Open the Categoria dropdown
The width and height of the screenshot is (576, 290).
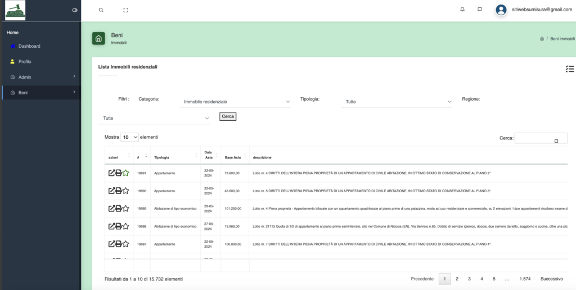click(236, 102)
